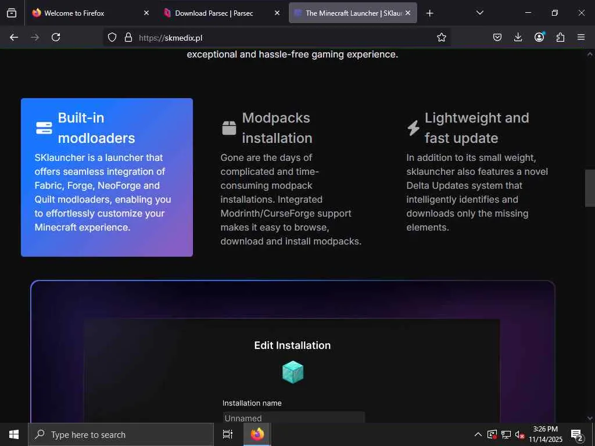
Task: Open the notification center icon
Action: [x=576, y=434]
